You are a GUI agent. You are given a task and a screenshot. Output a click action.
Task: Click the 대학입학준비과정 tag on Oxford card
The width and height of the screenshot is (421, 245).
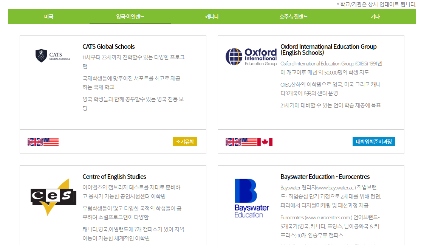373,141
